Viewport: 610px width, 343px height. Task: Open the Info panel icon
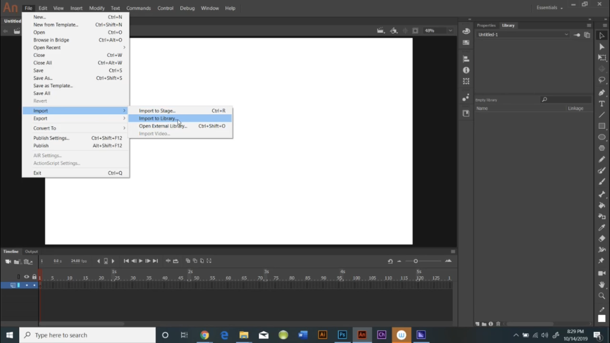466,70
